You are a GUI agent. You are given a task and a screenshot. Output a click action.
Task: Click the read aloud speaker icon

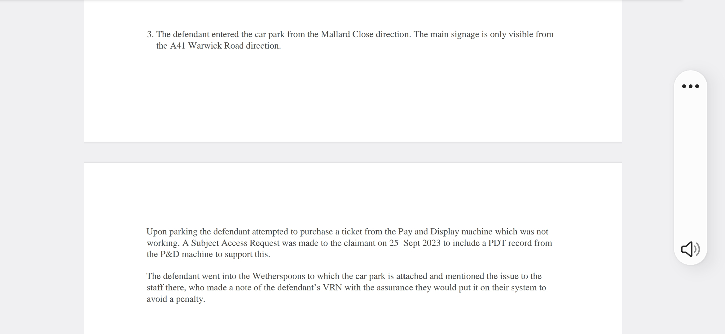[690, 249]
